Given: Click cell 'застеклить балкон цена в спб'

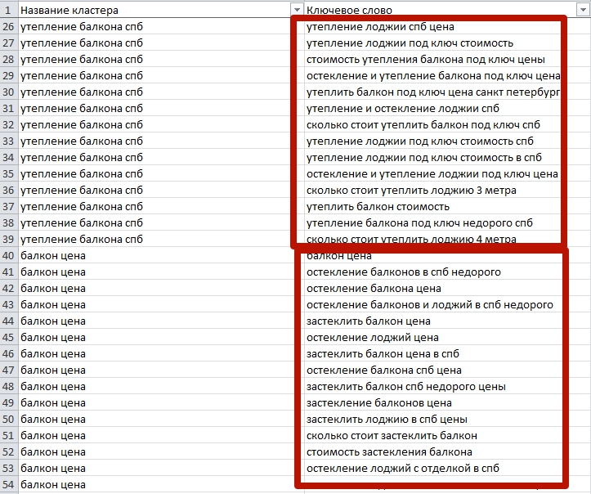Looking at the screenshot, I should [x=446, y=353].
